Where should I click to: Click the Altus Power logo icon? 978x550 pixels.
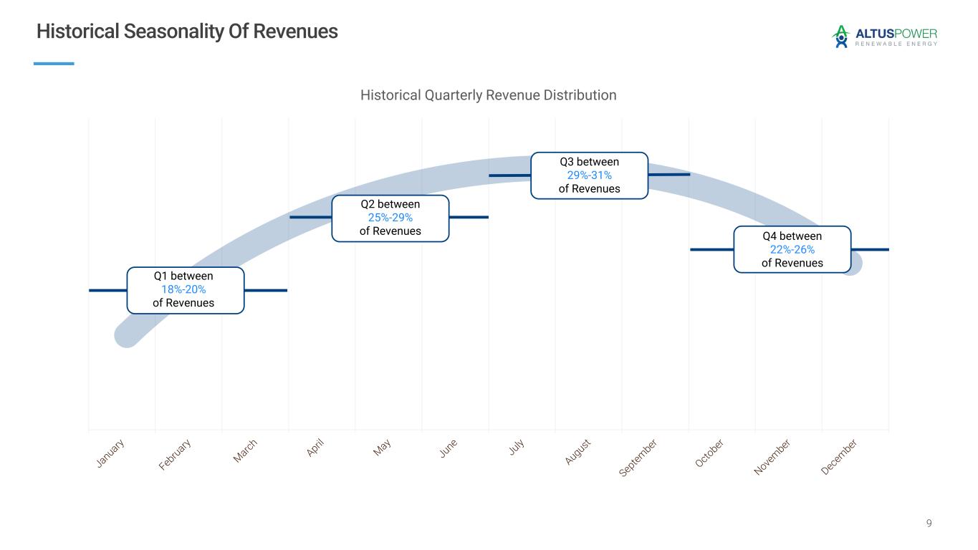(840, 37)
